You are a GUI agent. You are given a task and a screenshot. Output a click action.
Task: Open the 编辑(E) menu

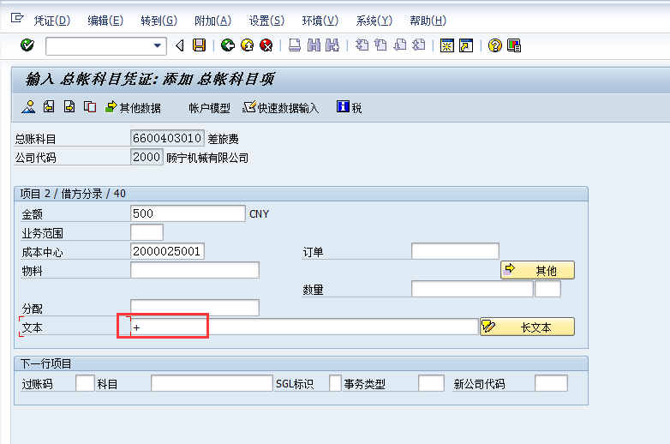click(105, 21)
